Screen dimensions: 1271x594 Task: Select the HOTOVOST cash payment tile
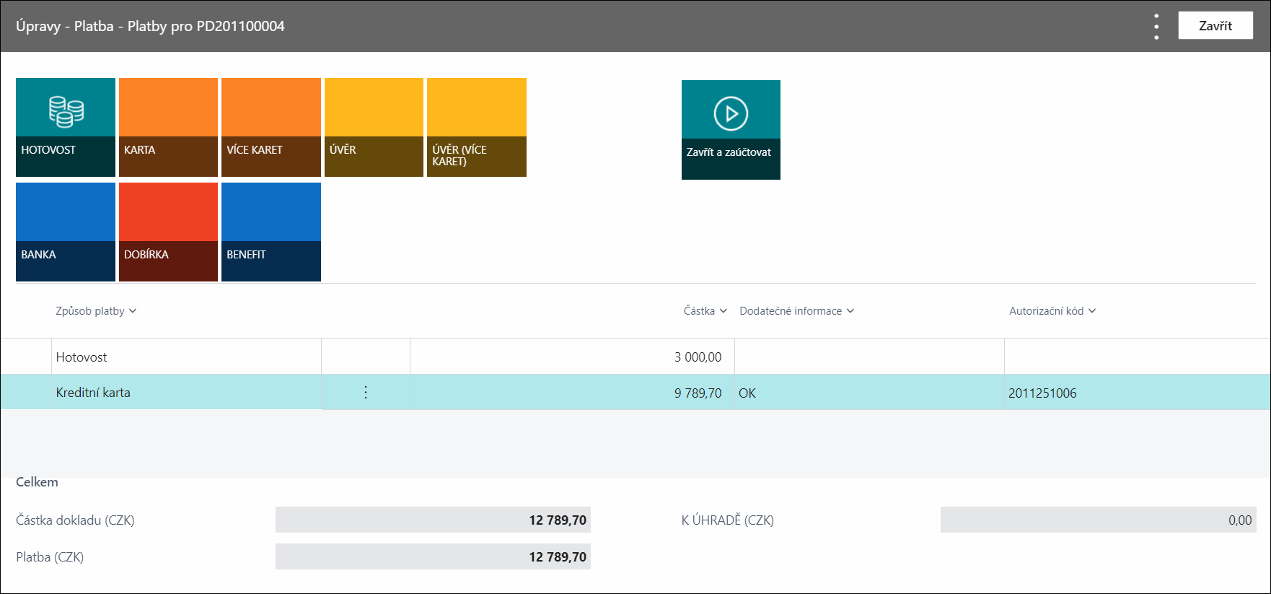pyautogui.click(x=66, y=127)
